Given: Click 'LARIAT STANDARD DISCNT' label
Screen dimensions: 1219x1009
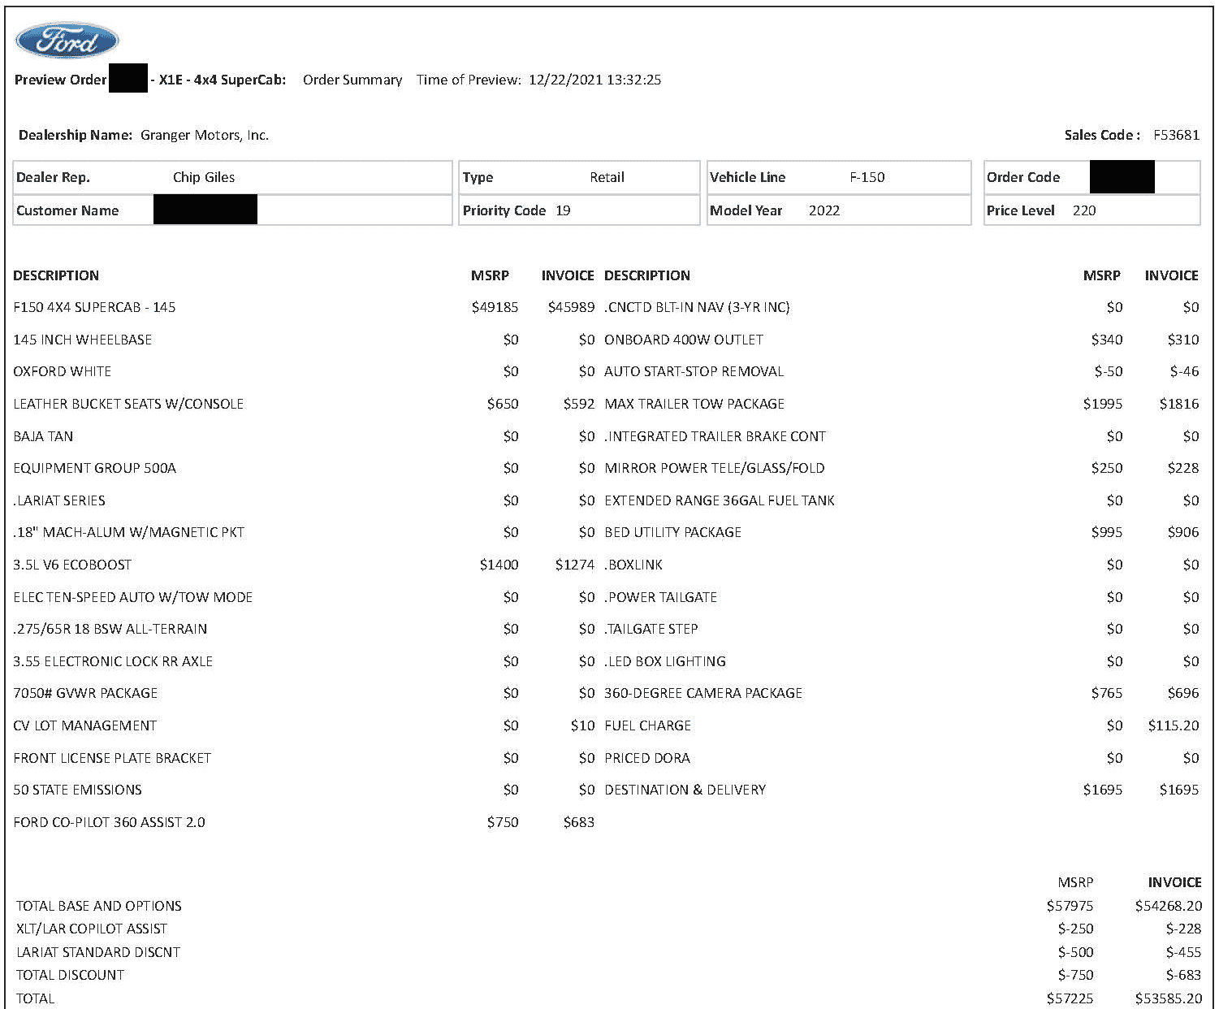Looking at the screenshot, I should [x=98, y=952].
